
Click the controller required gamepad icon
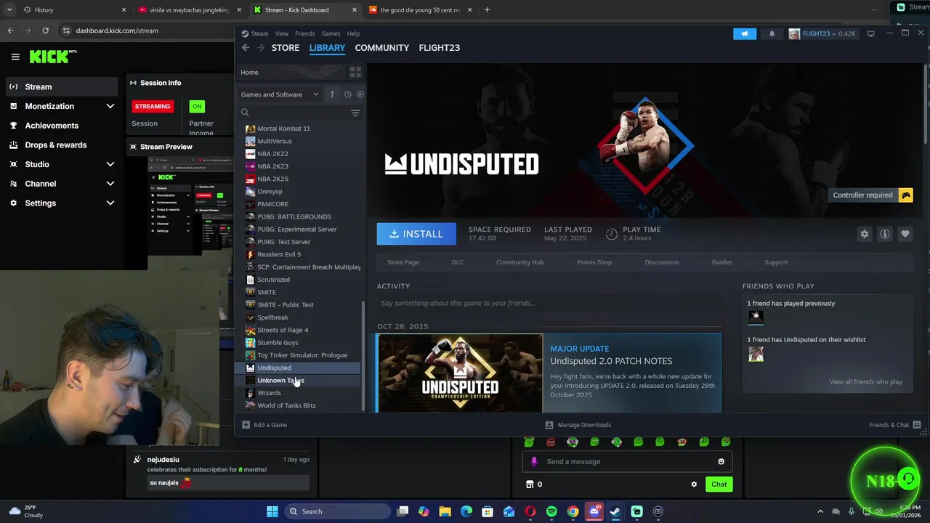click(x=905, y=195)
